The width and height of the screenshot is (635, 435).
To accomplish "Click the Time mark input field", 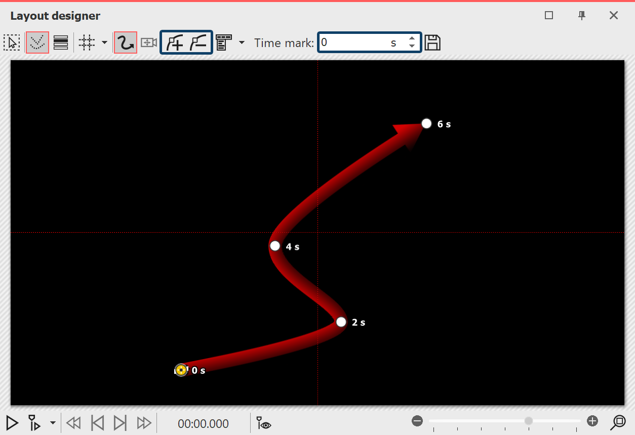I will (354, 43).
